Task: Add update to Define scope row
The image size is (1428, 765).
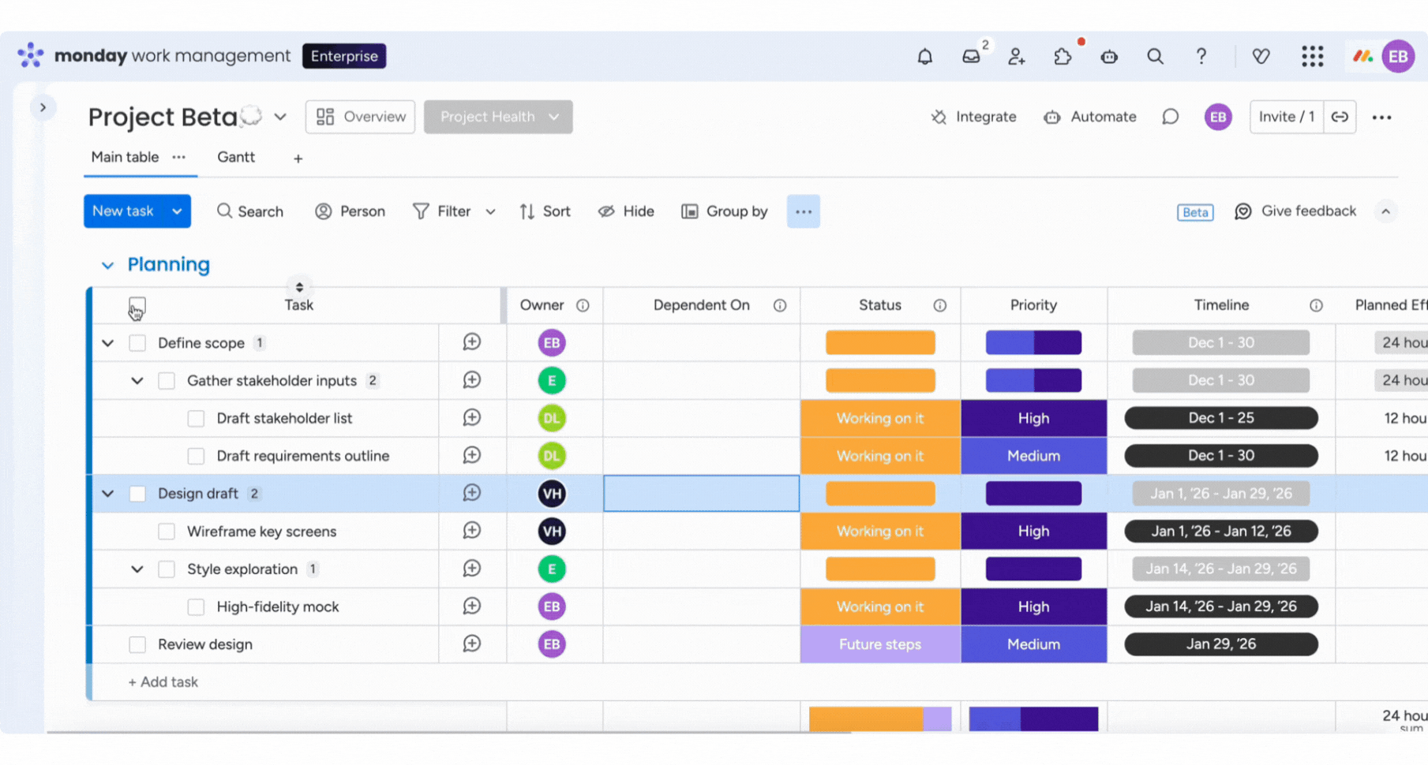Action: (x=472, y=342)
